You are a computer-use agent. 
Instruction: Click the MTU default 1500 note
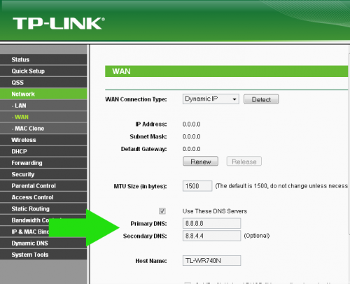(281, 186)
